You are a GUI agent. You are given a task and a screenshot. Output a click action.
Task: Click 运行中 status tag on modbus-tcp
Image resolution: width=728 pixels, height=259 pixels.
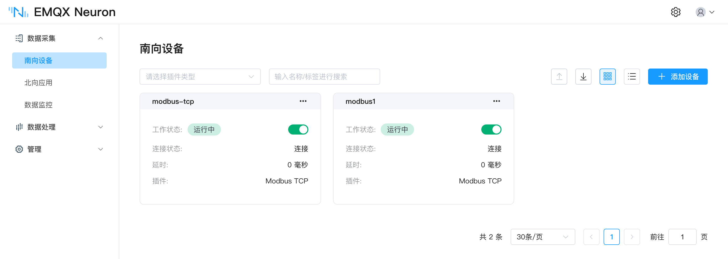[204, 130]
